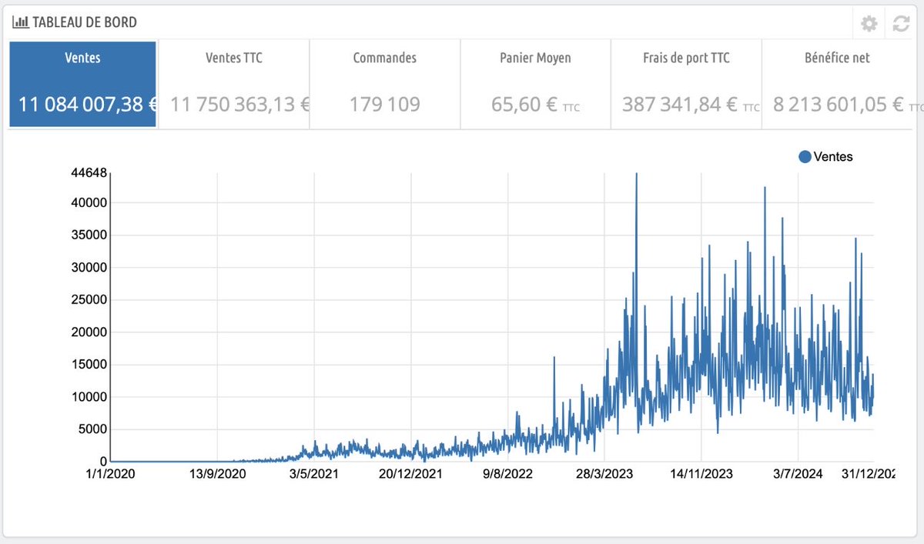Refresh the dashboard with the reload icon
Image resolution: width=924 pixels, height=544 pixels.
tap(901, 24)
